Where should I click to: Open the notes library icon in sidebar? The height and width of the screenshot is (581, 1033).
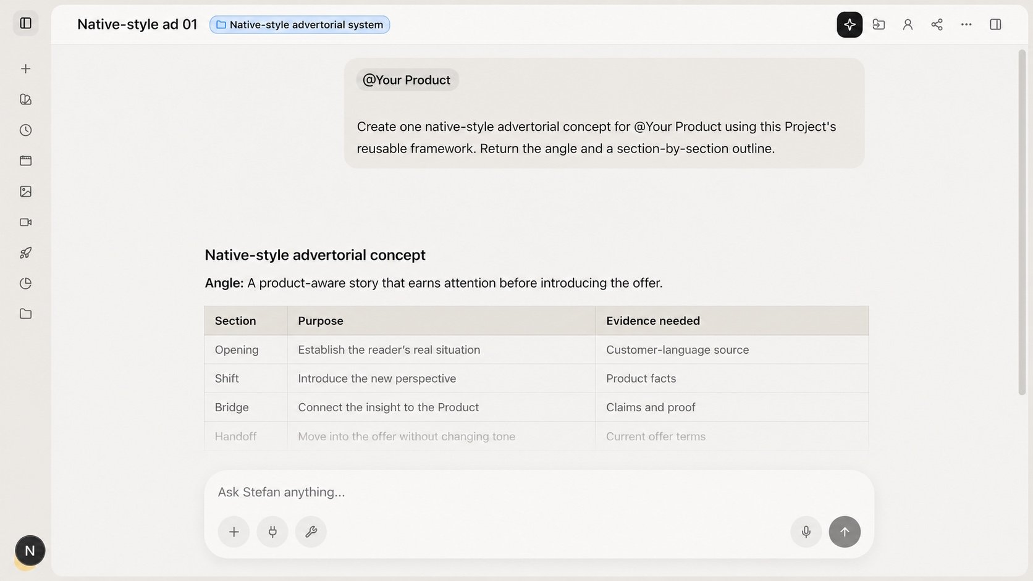click(25, 99)
